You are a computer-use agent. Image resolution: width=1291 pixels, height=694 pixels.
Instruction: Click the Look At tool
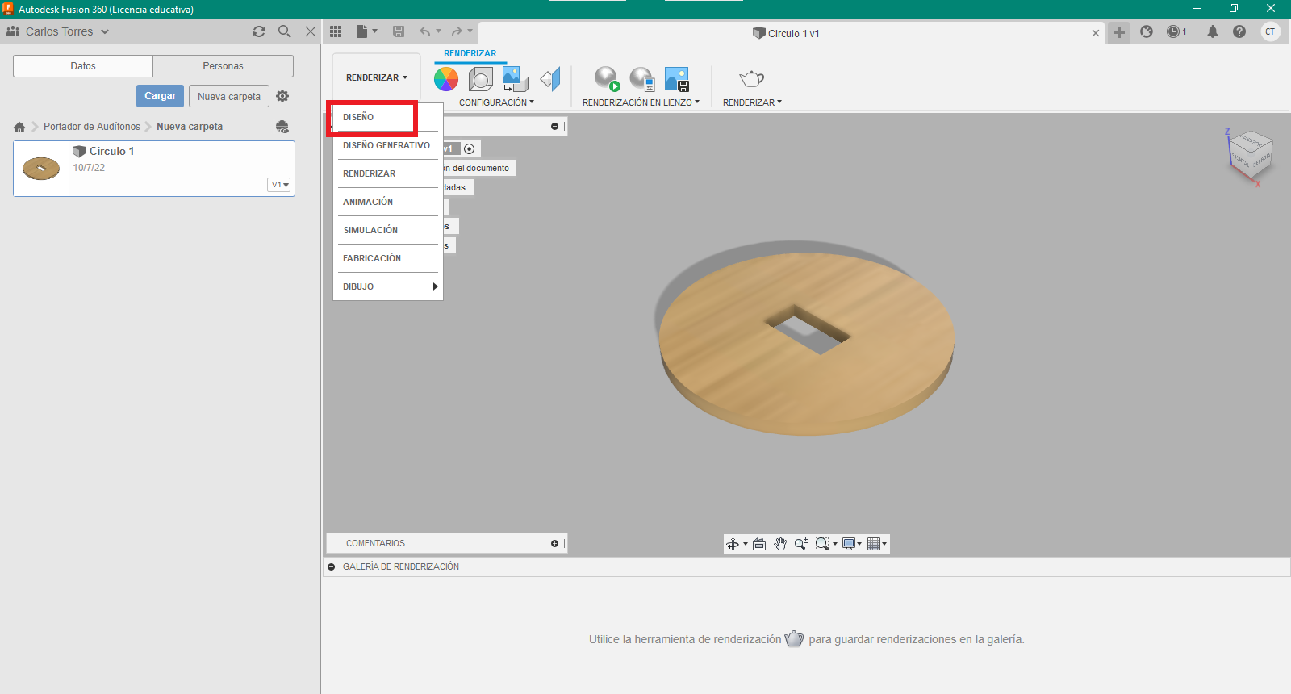(x=759, y=544)
